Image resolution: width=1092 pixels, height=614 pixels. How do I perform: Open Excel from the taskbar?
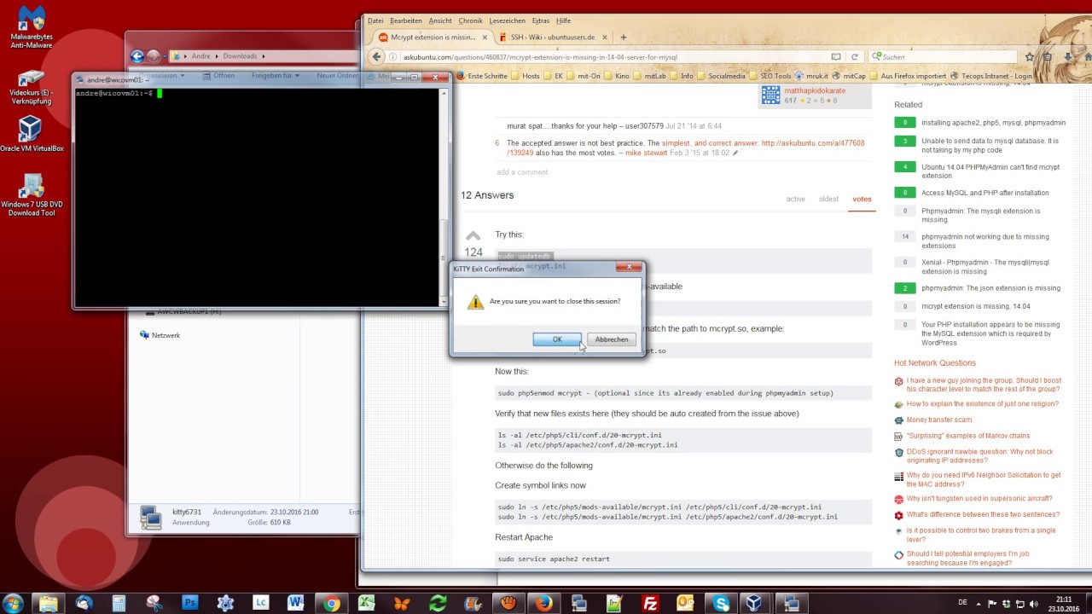[x=367, y=603]
